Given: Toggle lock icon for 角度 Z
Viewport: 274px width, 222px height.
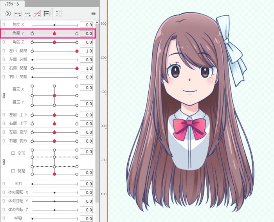Looking at the screenshot, I should (4, 42).
